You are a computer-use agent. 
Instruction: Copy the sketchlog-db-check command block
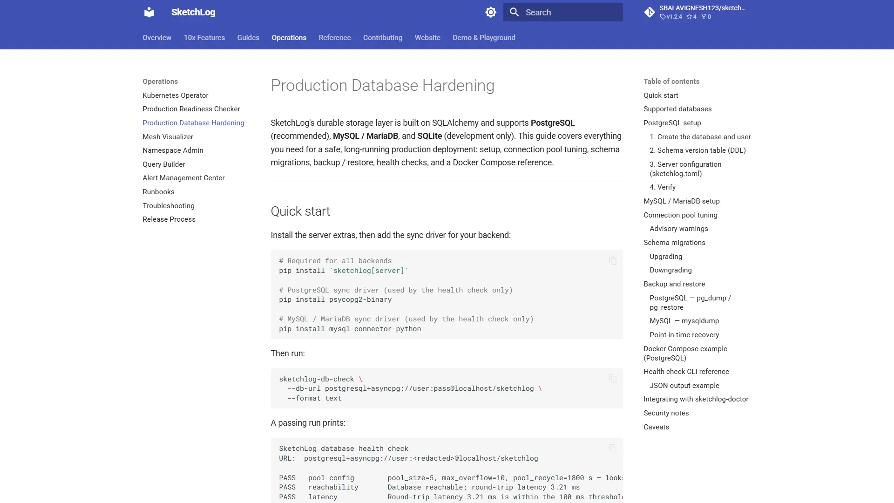tap(613, 379)
